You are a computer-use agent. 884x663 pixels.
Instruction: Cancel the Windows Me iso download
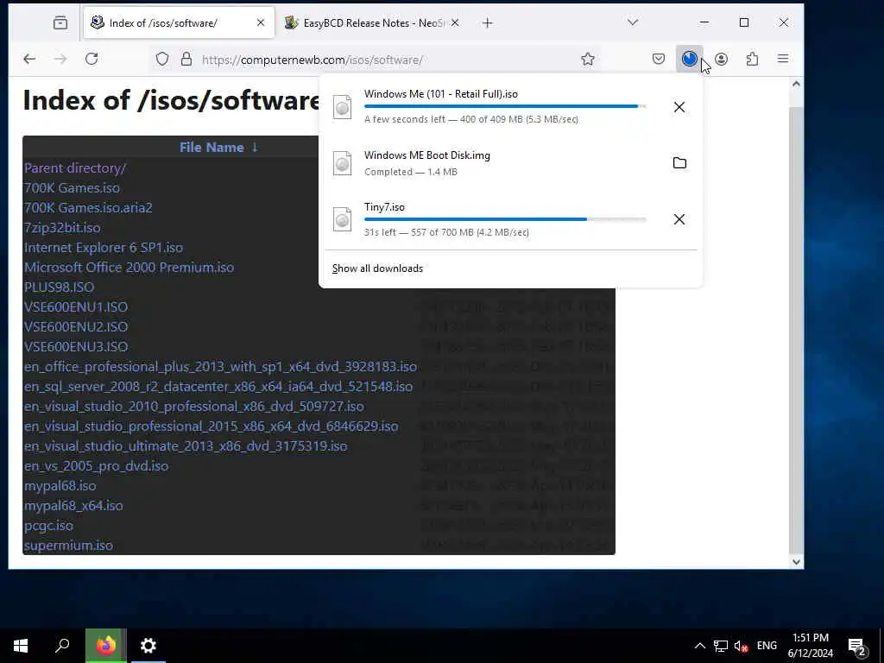679,107
